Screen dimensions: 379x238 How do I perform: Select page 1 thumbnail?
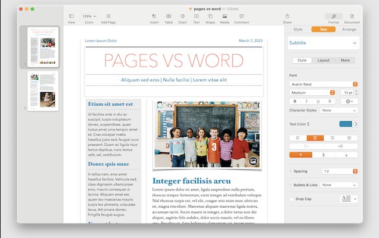(43, 47)
